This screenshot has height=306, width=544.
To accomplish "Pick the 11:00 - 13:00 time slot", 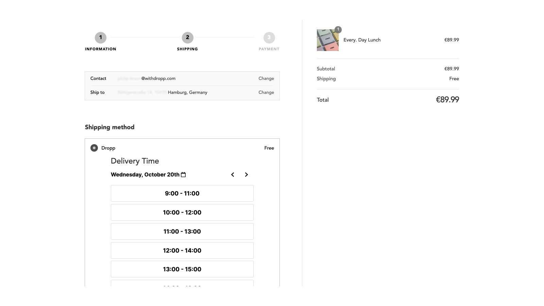I will tap(182, 232).
